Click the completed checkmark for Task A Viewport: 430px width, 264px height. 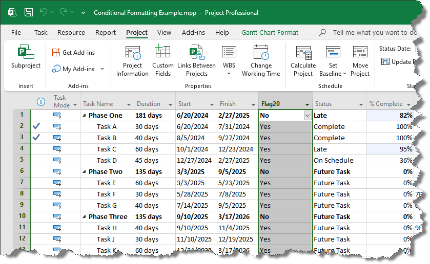[x=36, y=126]
